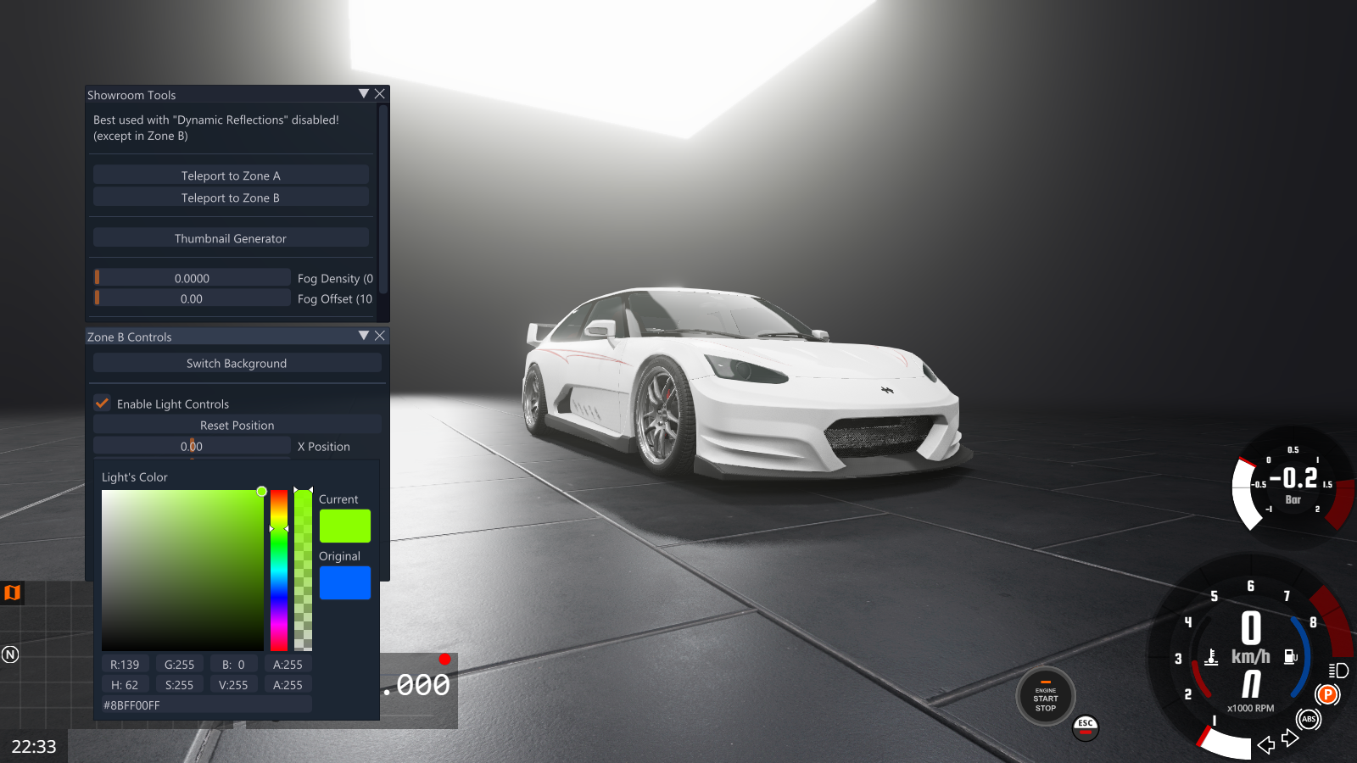Click the headlight high-beam indicator
This screenshot has width=1357, height=763.
1338,671
